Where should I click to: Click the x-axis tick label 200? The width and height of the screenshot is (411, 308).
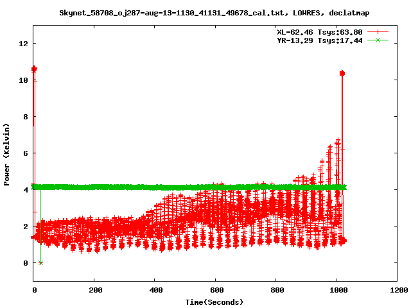(x=96, y=290)
